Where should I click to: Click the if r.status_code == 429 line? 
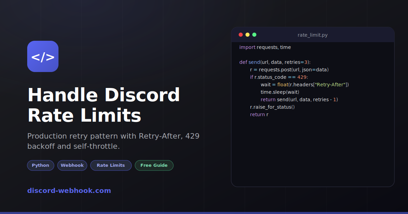coord(279,77)
